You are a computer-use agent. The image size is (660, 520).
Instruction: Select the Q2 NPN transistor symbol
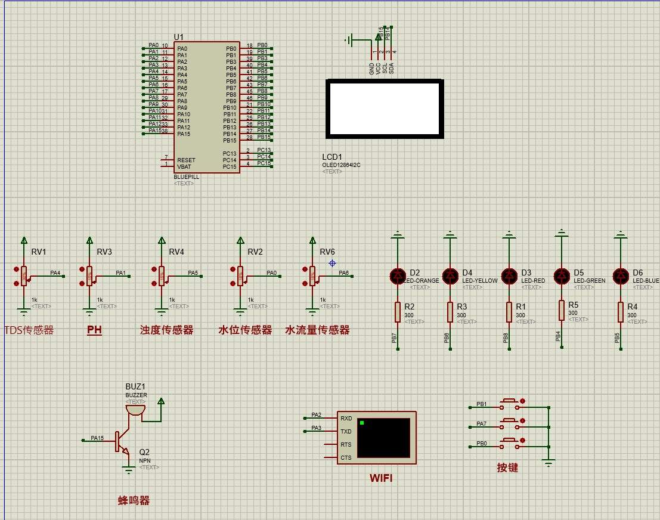(122, 442)
